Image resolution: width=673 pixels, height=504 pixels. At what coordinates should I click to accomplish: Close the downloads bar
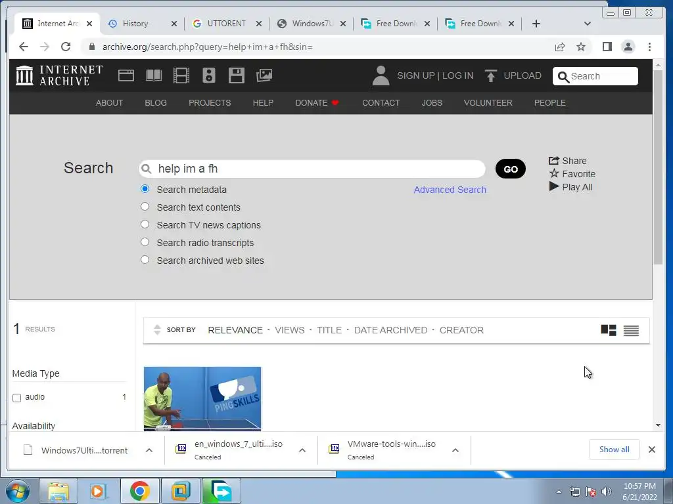pos(652,450)
